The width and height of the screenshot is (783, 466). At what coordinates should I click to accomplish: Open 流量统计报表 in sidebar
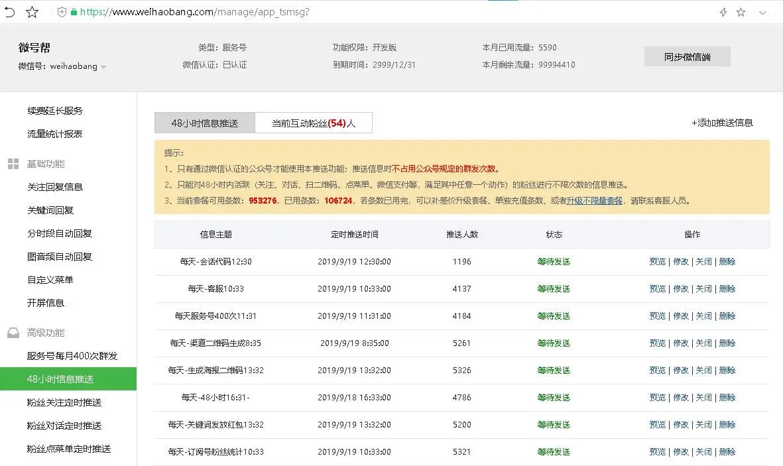[55, 134]
